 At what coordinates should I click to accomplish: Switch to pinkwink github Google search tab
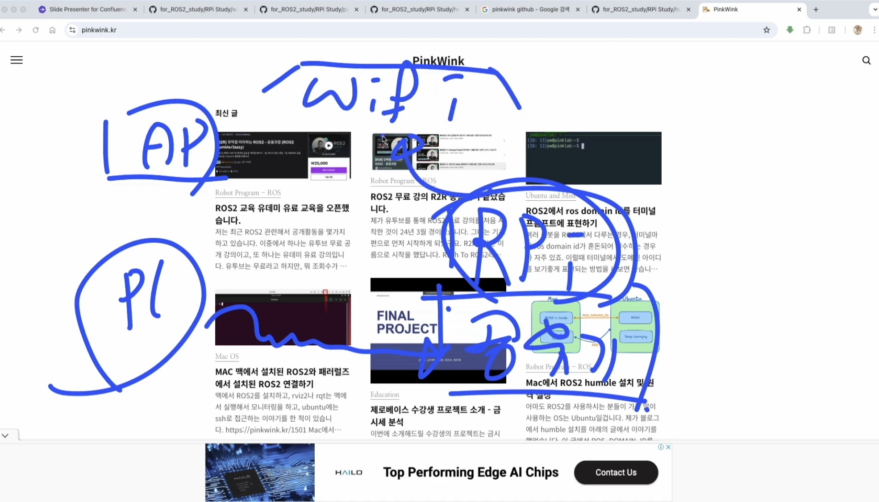530,9
